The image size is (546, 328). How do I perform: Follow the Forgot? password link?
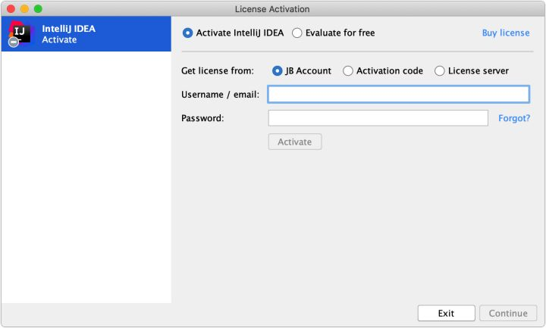point(514,118)
